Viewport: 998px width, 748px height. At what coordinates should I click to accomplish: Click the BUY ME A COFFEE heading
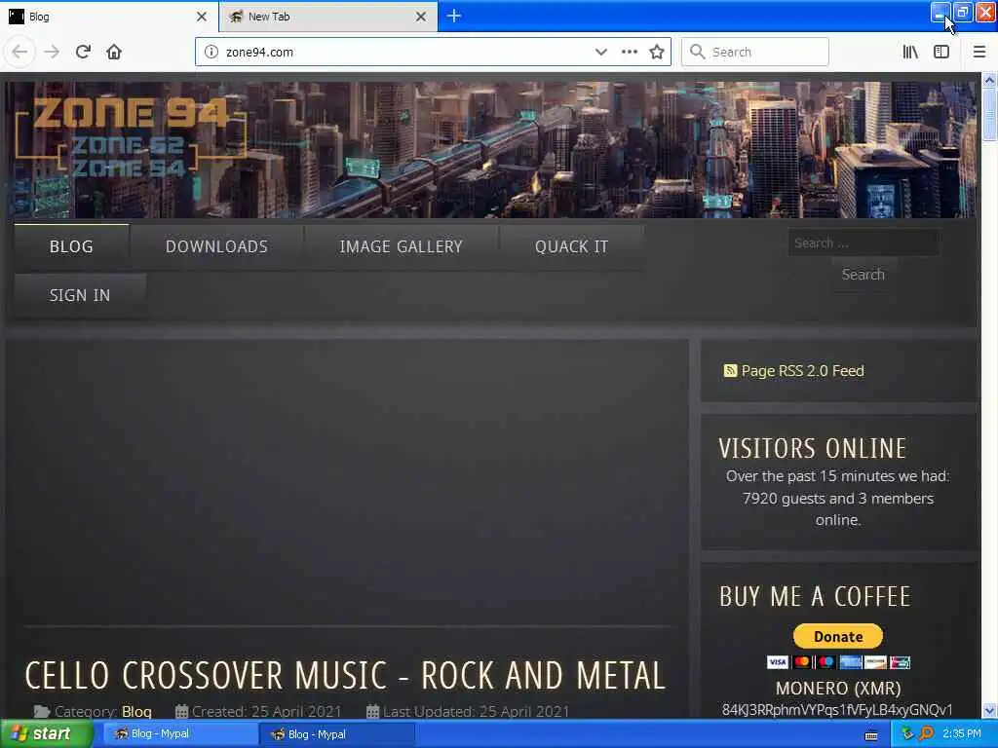pos(815,597)
